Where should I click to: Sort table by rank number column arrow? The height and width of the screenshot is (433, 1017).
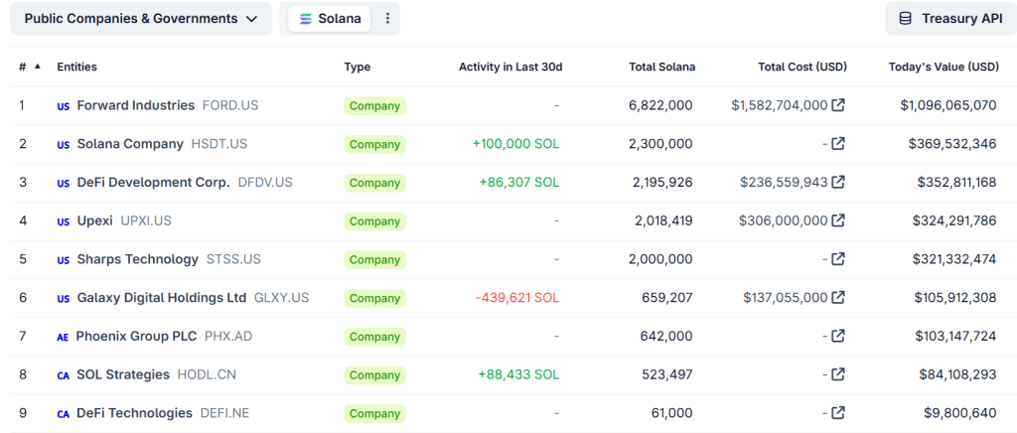(38, 67)
